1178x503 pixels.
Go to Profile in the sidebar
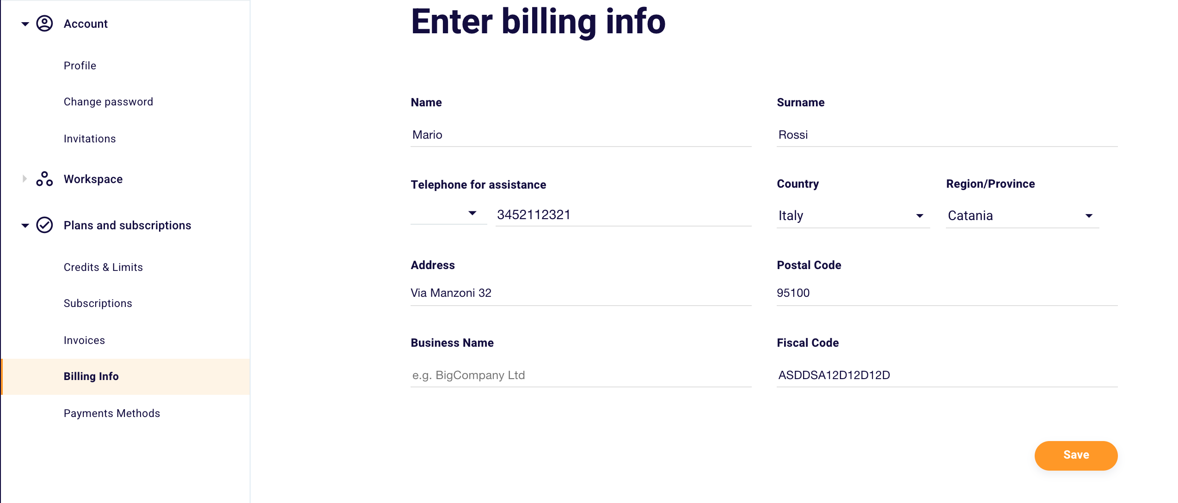click(80, 66)
